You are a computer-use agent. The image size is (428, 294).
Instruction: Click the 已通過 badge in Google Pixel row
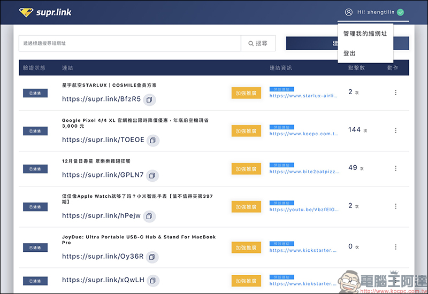point(35,131)
